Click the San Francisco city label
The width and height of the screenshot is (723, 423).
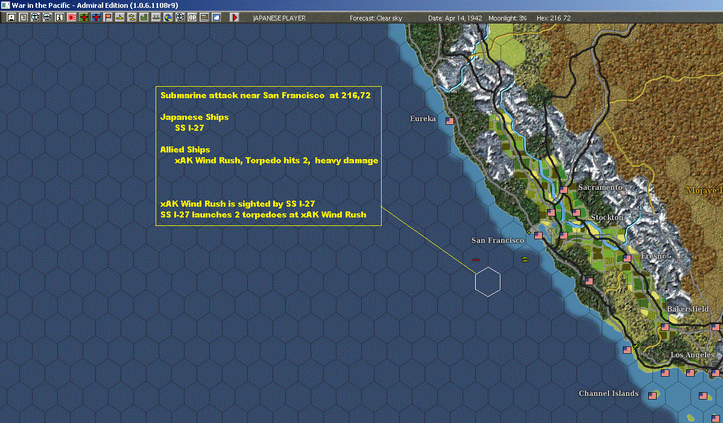pos(497,240)
